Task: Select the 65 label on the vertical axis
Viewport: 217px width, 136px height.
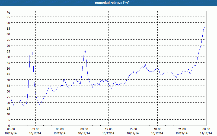Action: 9,51
